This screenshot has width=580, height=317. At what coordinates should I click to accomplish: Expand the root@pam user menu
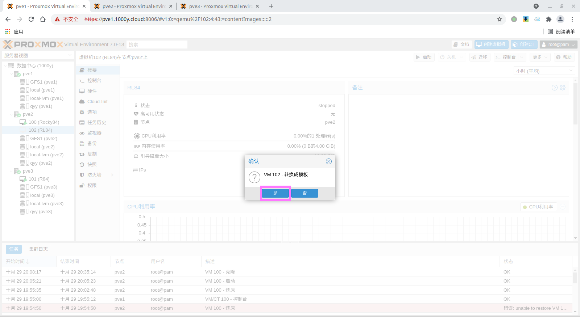pos(558,45)
